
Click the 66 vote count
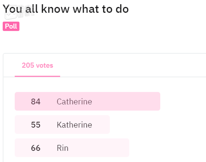pyautogui.click(x=36, y=148)
